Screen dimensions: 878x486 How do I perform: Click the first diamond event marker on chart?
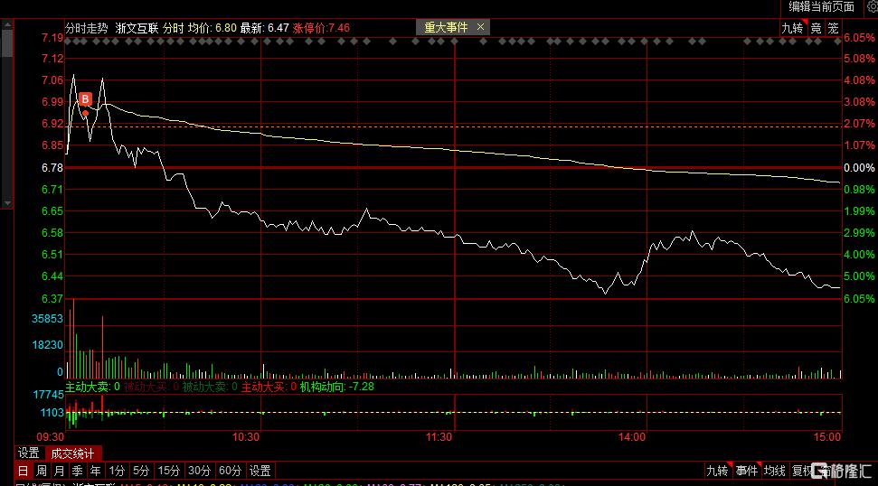69,42
